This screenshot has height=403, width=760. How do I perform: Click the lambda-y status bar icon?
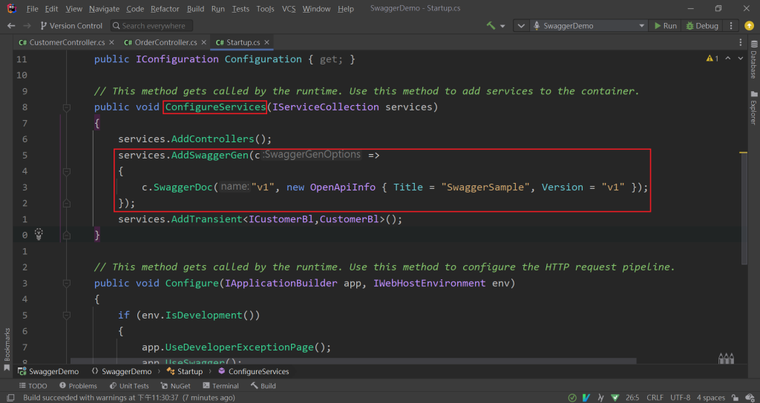pos(601,398)
